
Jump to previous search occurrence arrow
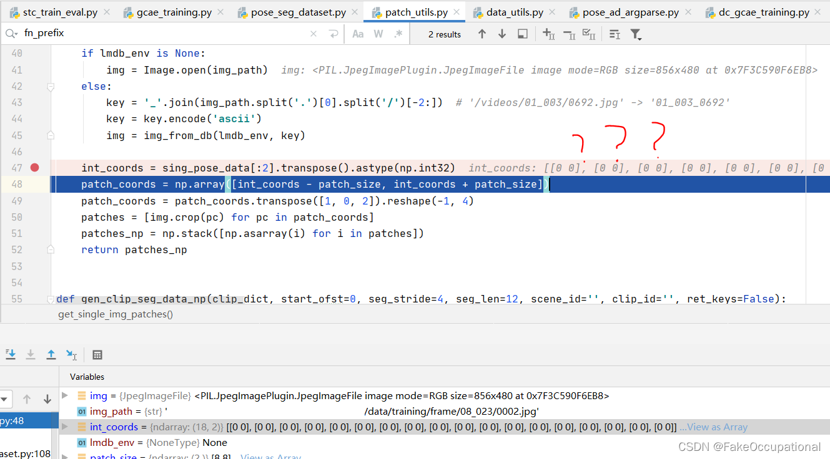coord(482,34)
